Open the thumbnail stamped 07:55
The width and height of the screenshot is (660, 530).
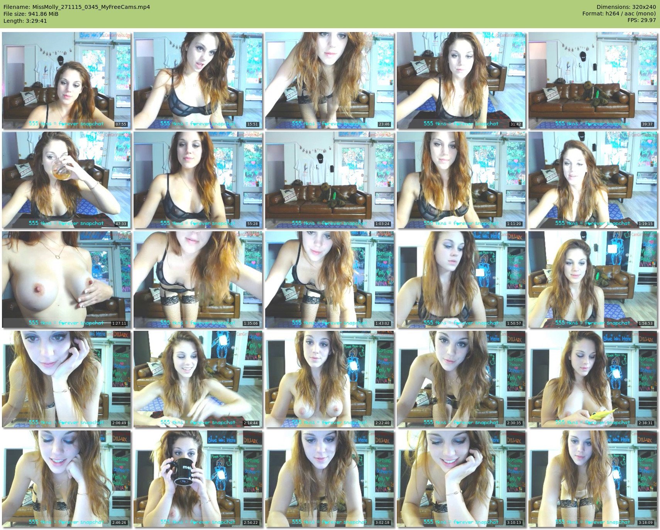point(66,80)
